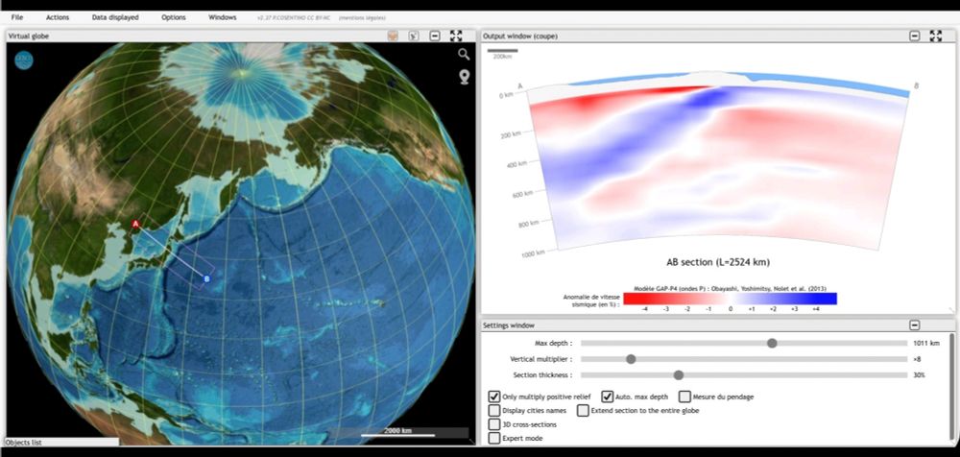Click the second small icon in the Virtual globe header
960x457 pixels.
pos(413,36)
